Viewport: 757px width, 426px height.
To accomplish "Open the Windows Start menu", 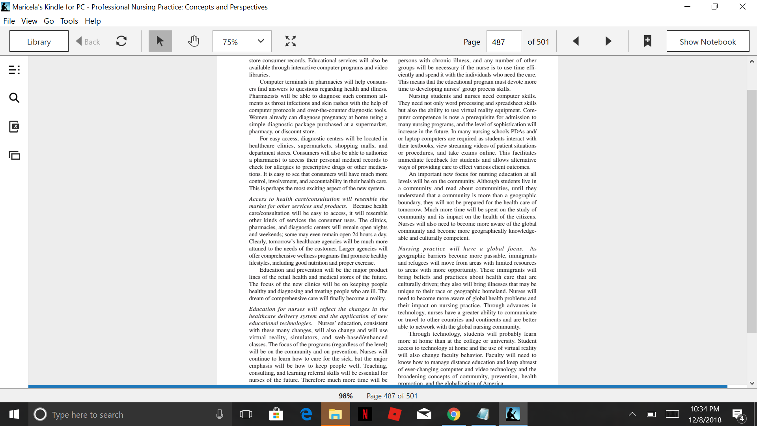I will pyautogui.click(x=14, y=414).
